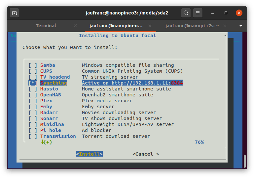
Task: Open the hamburger menu in title bar
Action: click(x=198, y=13)
